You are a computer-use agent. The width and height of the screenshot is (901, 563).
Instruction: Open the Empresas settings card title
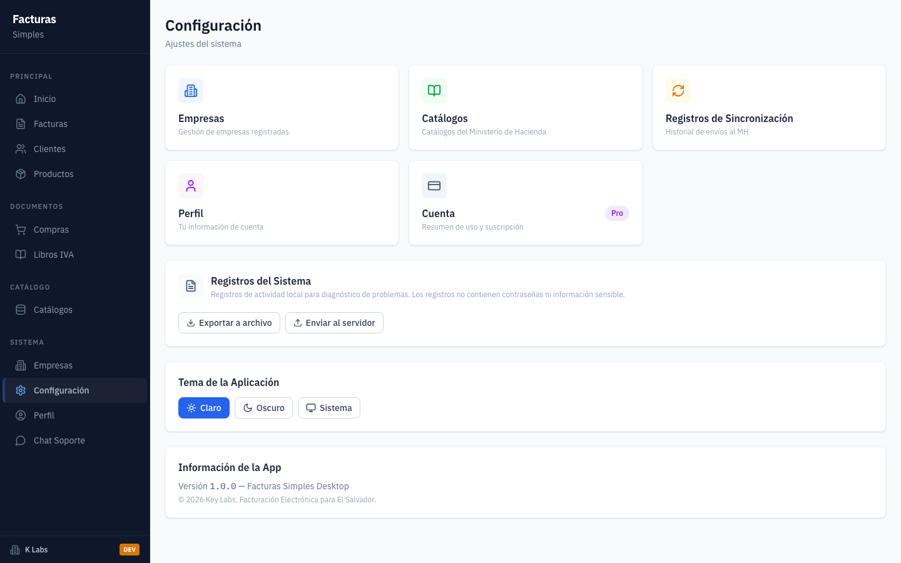click(201, 118)
